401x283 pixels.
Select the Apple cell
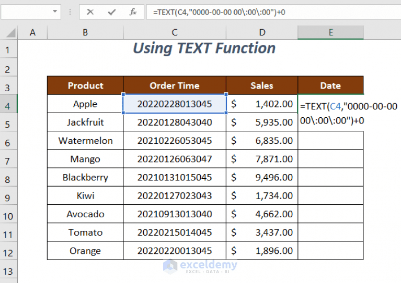pyautogui.click(x=85, y=104)
